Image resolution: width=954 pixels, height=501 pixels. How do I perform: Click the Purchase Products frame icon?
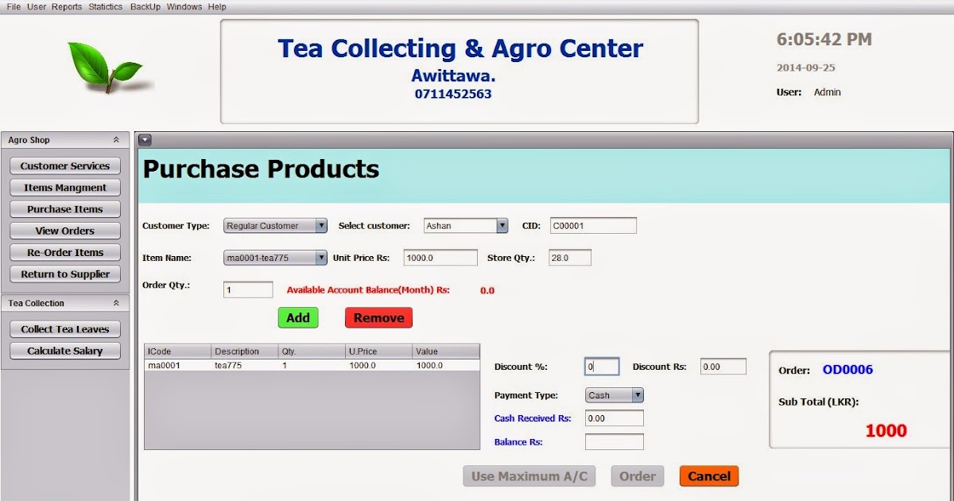[145, 139]
